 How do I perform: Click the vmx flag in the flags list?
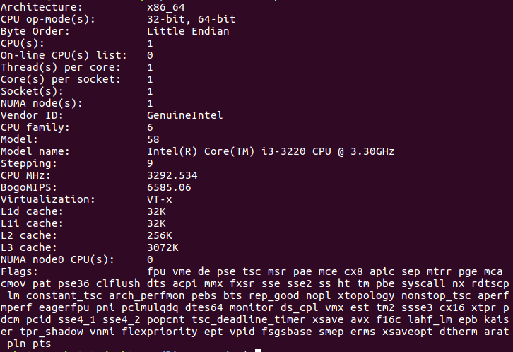(334, 308)
